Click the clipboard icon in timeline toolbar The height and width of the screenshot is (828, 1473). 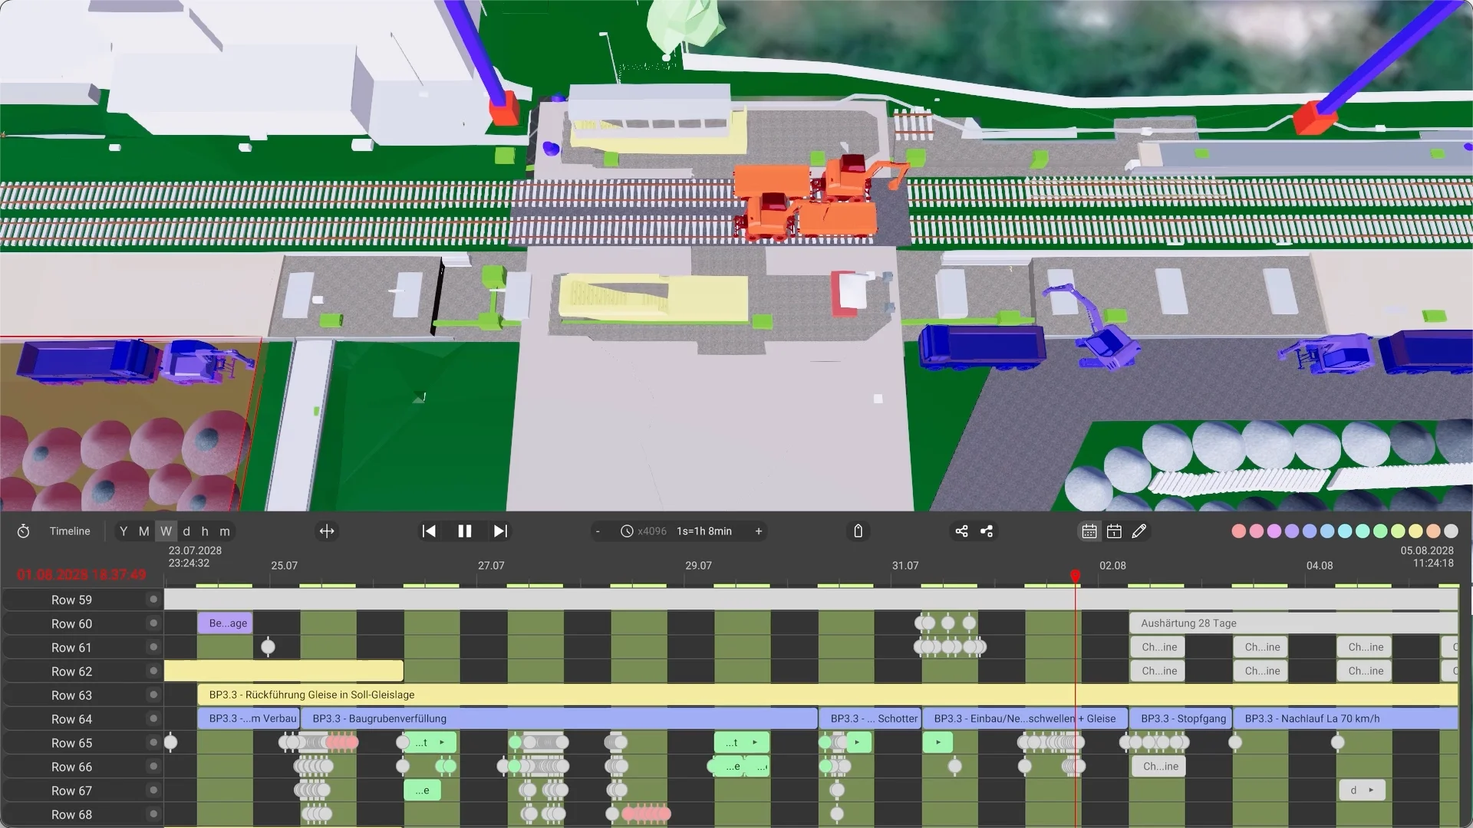point(858,531)
